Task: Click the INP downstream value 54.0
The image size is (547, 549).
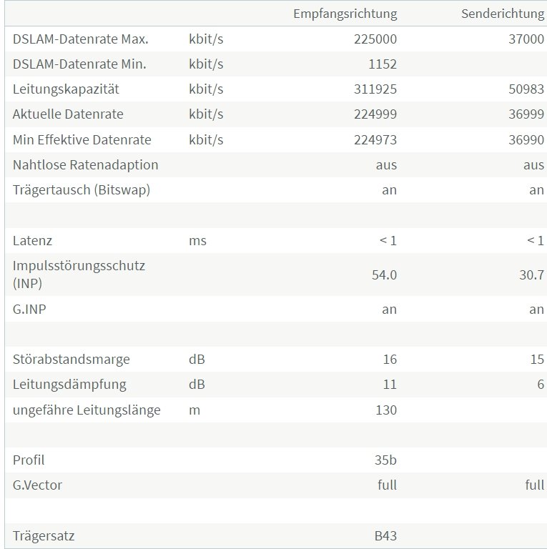Action: click(x=384, y=274)
